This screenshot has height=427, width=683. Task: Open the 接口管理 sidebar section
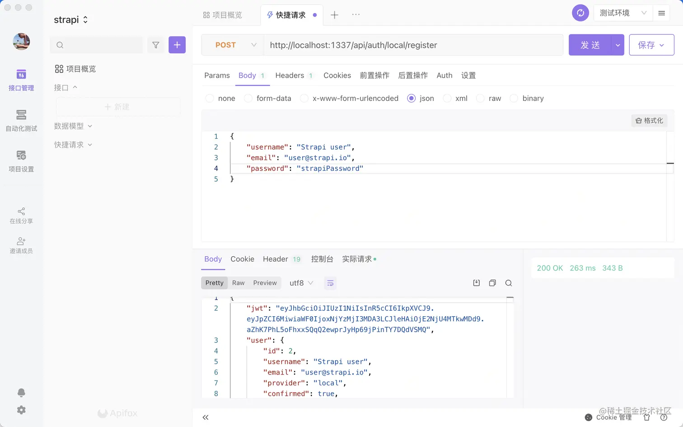pyautogui.click(x=21, y=80)
